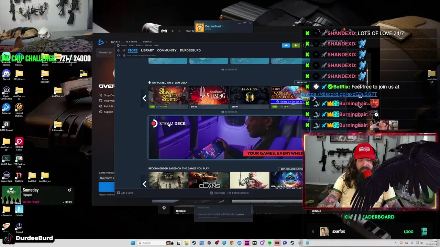Image resolution: width=440 pixels, height=247 pixels.
Task: Open the RODE Central desktop shortcut
Action: coord(6,126)
